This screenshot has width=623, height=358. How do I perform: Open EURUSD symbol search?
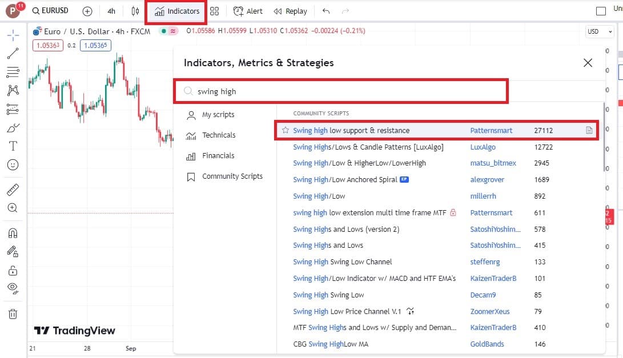pos(50,11)
